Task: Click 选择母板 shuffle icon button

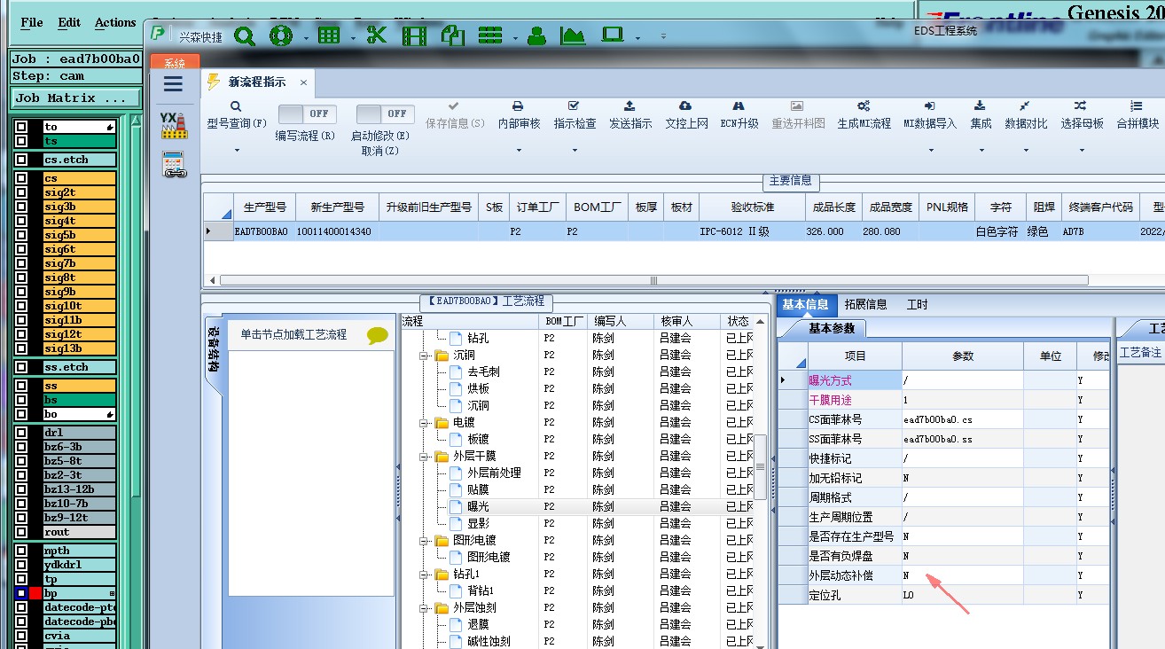Action: 1082,116
